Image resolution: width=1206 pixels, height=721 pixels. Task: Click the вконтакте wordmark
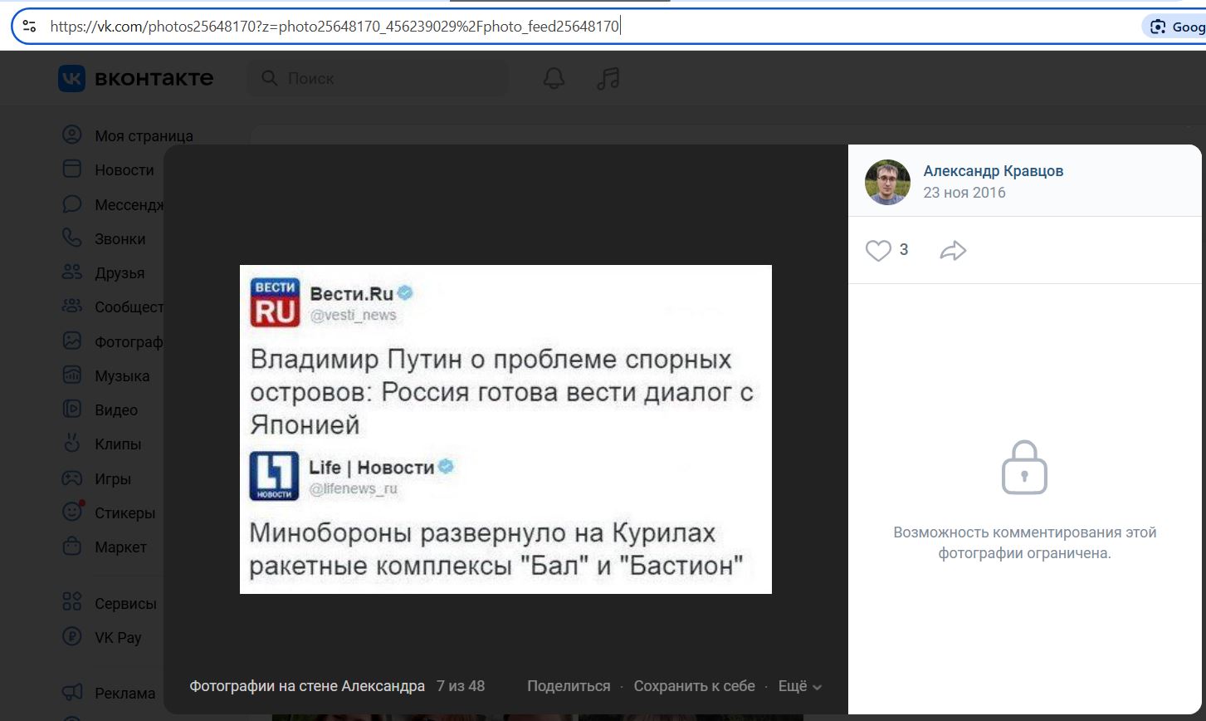(x=154, y=78)
